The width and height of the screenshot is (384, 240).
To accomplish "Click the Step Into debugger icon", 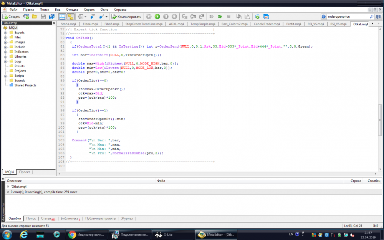I will (184, 17).
